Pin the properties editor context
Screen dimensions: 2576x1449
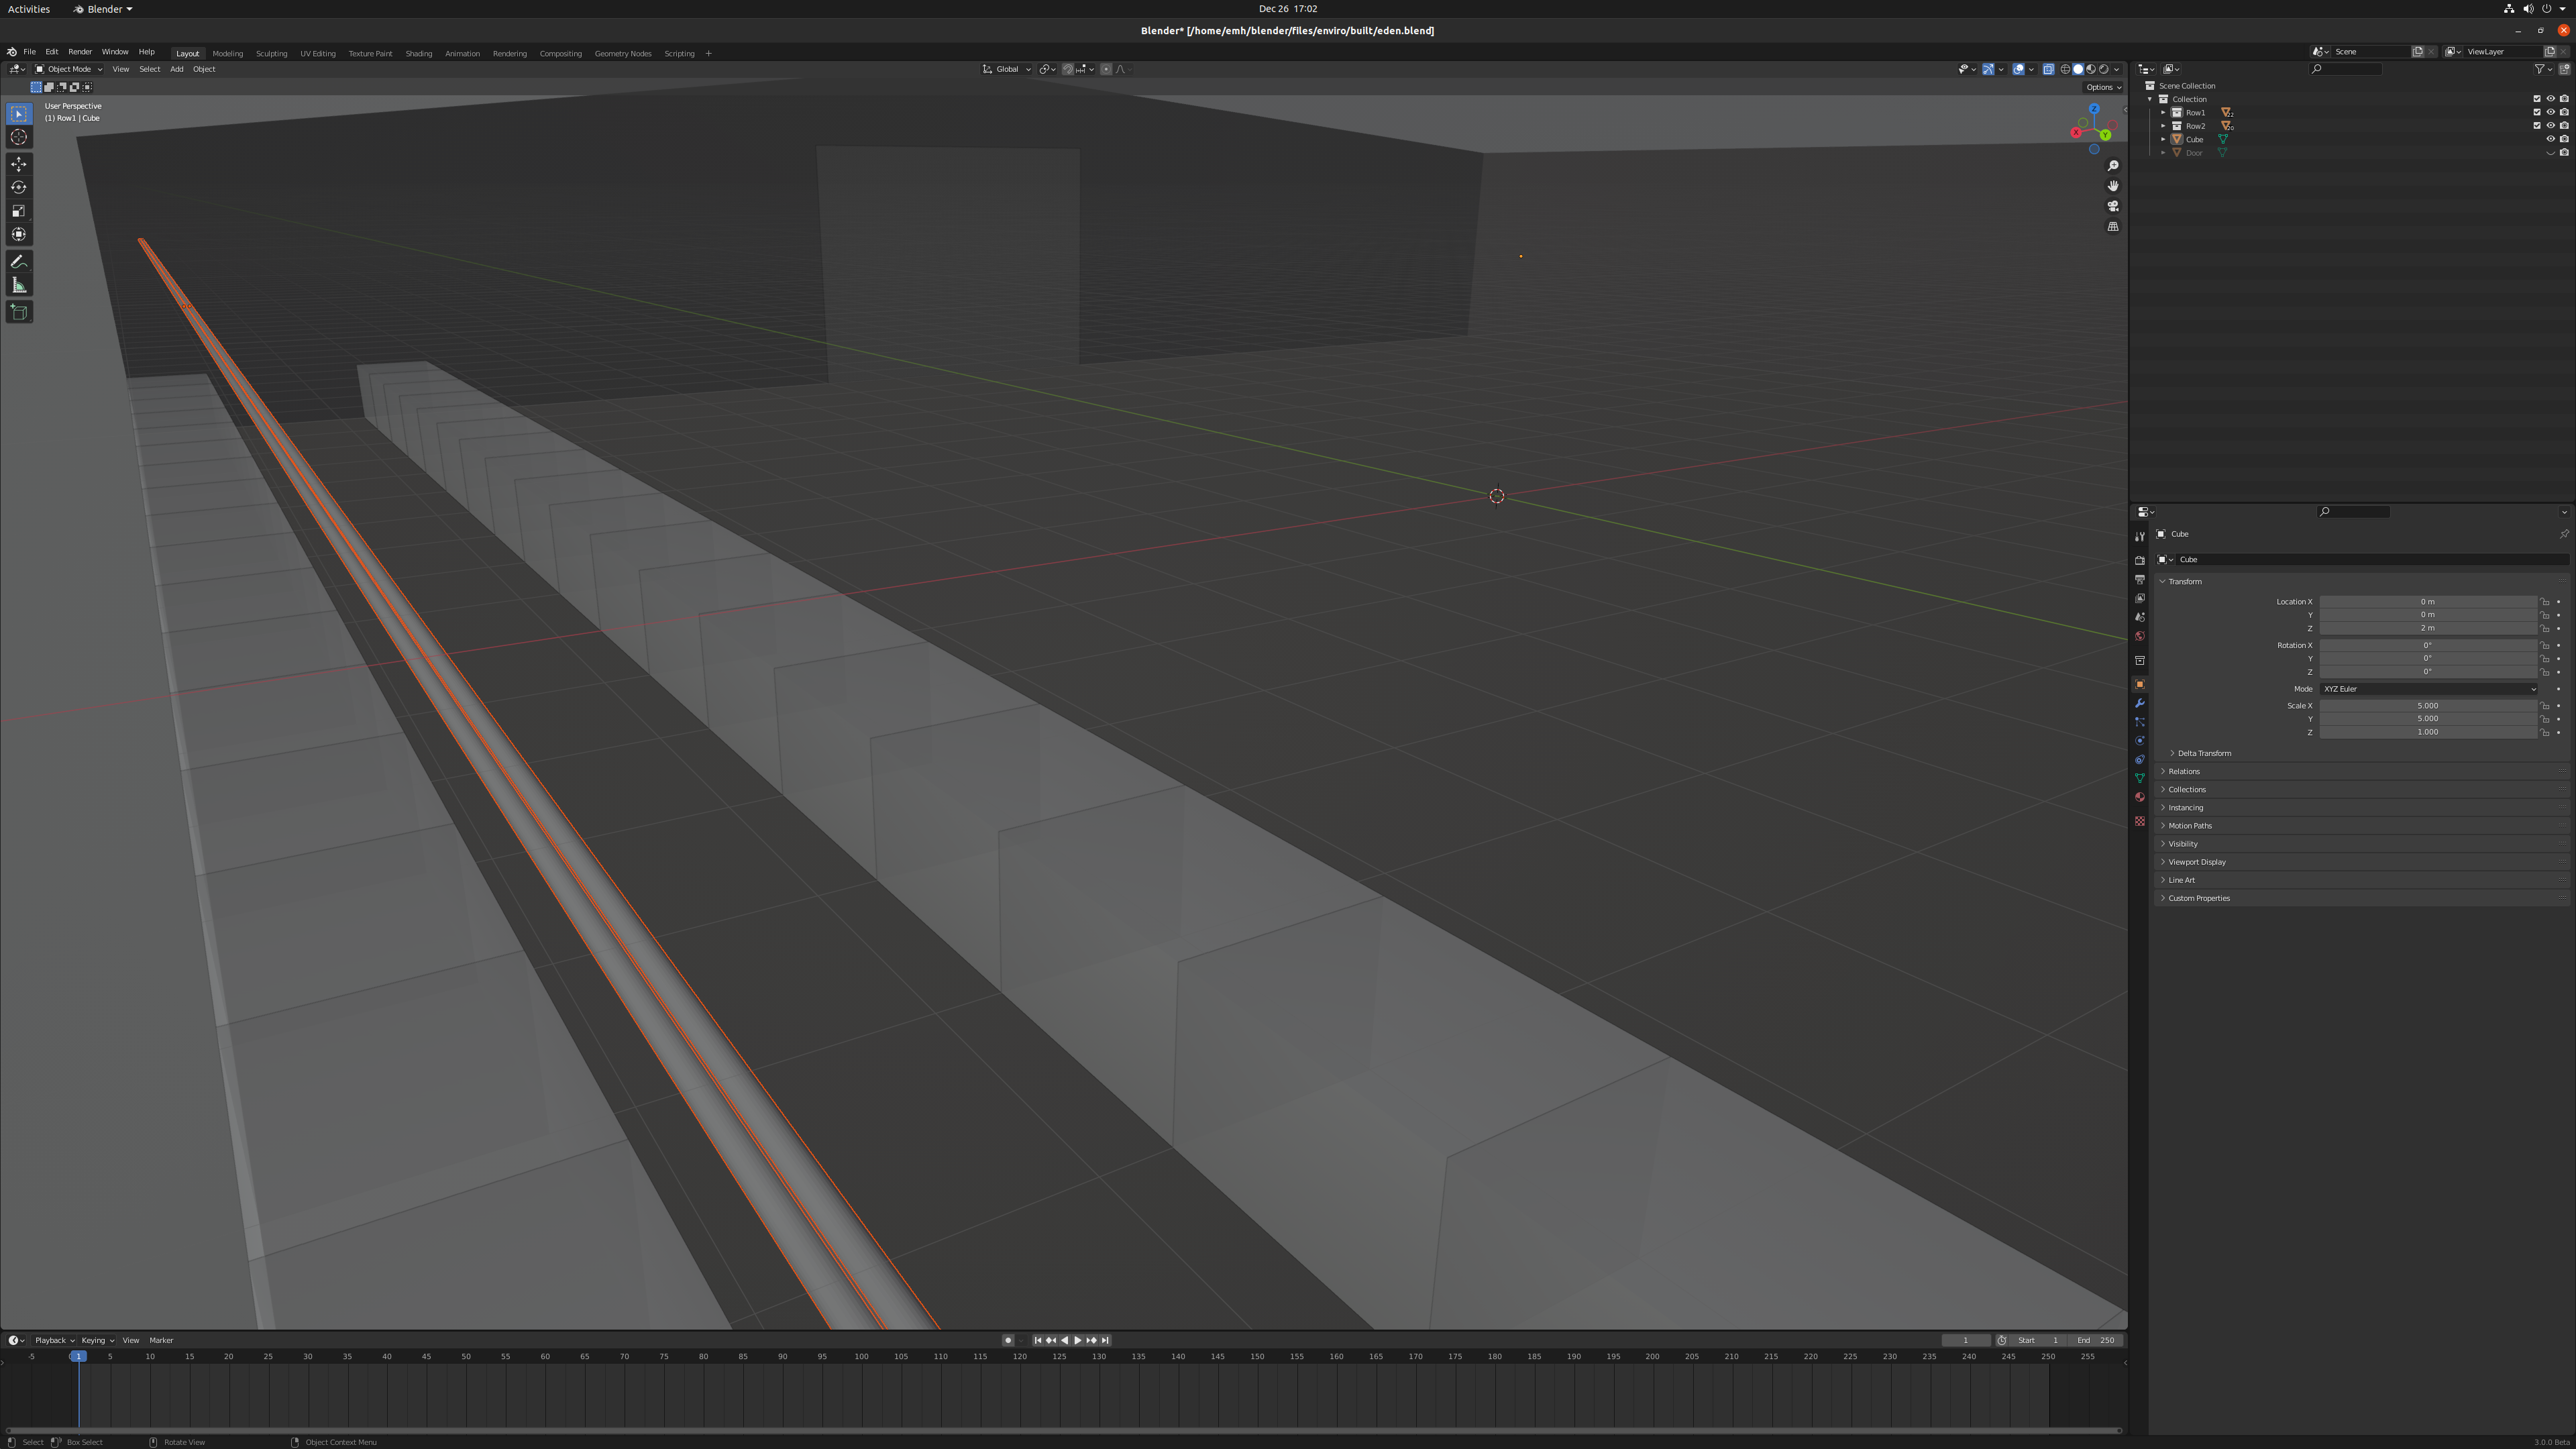click(2564, 534)
